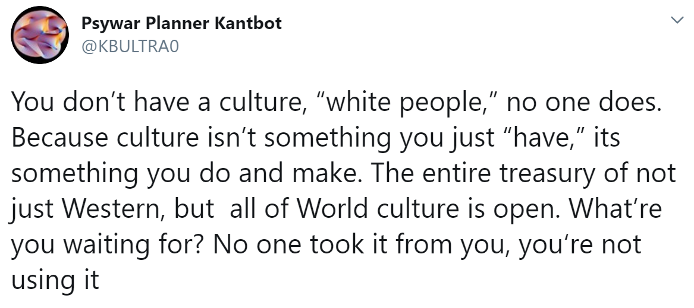Viewport: 694px width, 308px height.
Task: Click the word "Psywar" in display name
Action: (x=111, y=24)
